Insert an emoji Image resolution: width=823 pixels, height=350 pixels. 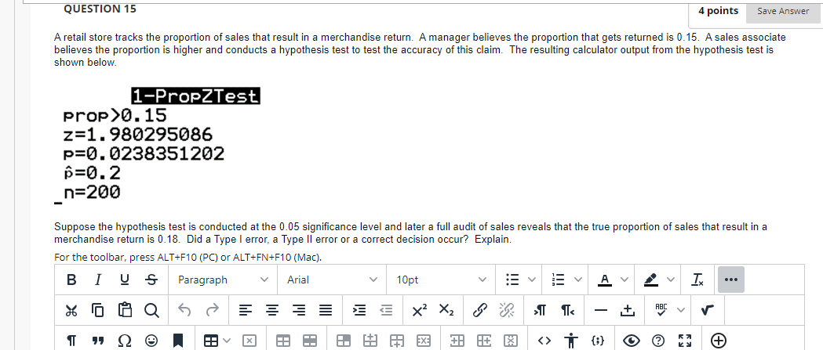coord(151,341)
